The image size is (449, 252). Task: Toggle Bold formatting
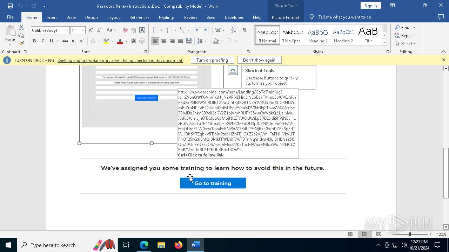(34, 41)
